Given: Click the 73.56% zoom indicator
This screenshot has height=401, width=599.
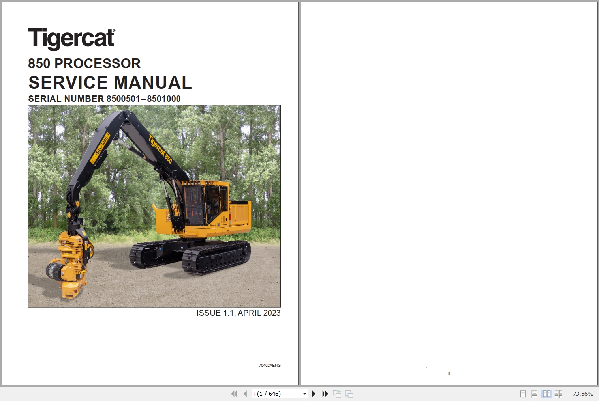Looking at the screenshot, I should click(583, 394).
